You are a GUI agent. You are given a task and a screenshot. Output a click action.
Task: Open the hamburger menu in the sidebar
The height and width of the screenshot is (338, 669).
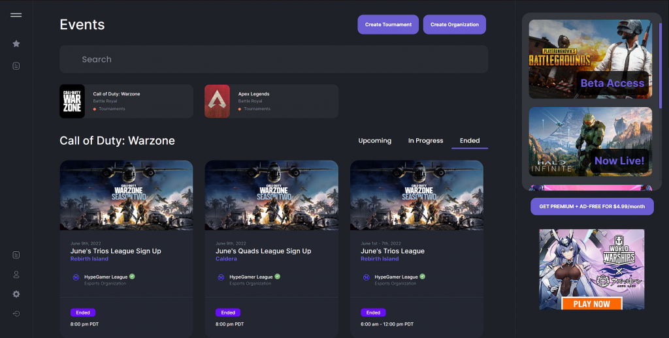point(16,15)
